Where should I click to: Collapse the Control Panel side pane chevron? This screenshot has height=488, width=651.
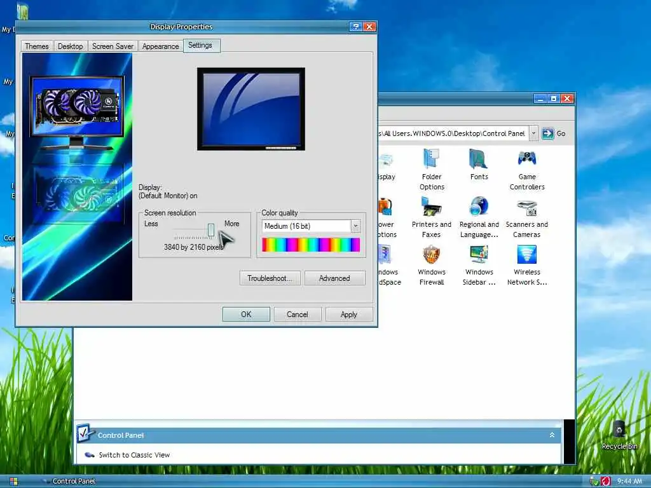[552, 435]
